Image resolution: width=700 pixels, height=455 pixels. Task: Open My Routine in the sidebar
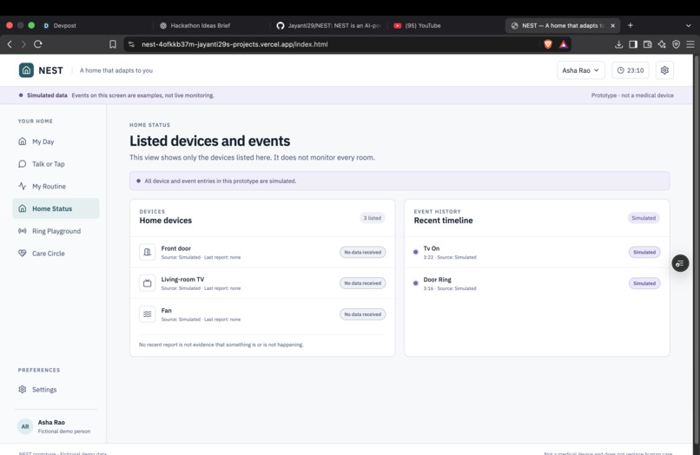click(56, 186)
